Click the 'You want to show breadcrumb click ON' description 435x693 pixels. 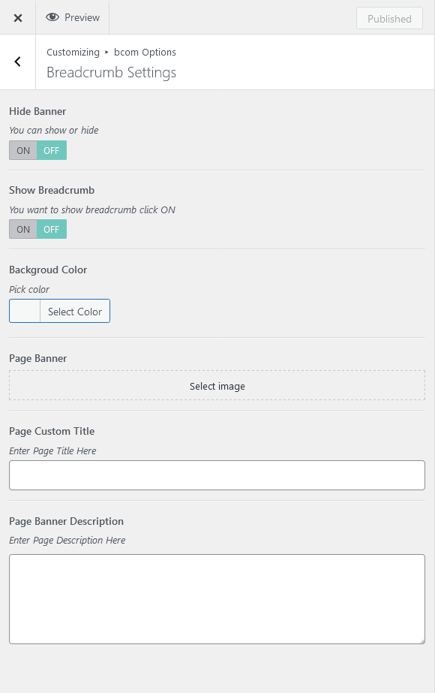[x=92, y=210]
